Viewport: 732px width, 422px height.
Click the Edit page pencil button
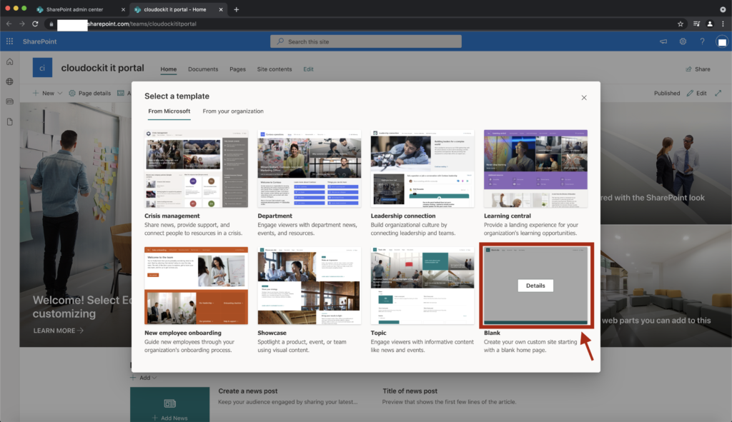click(x=696, y=94)
